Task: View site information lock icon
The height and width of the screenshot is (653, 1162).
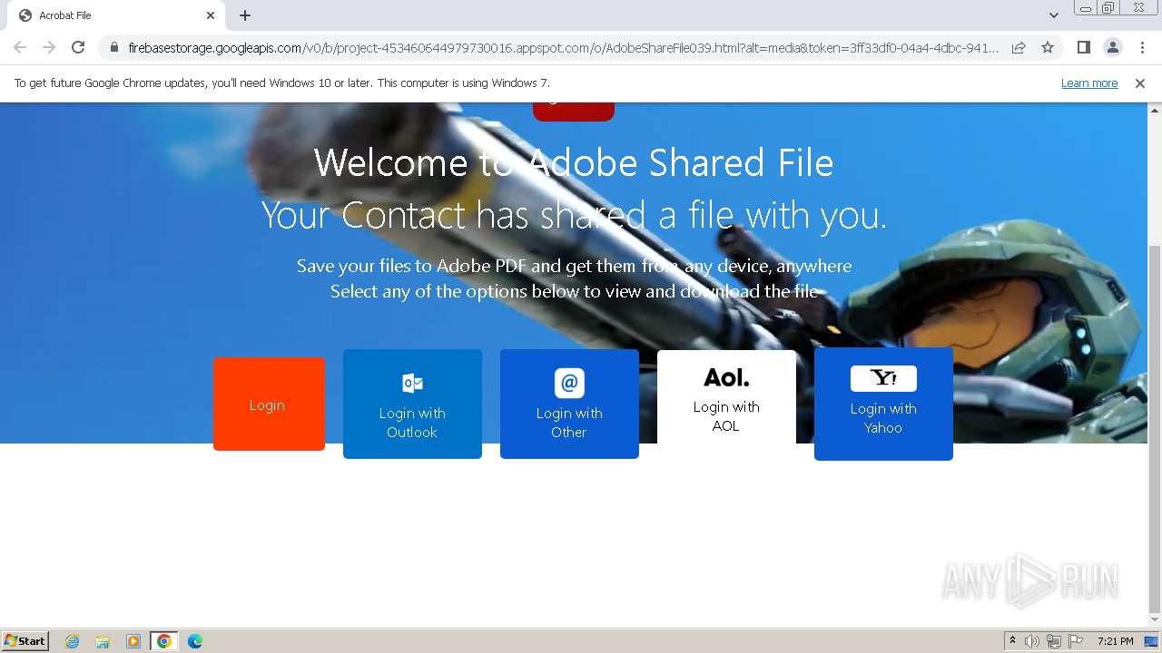Action: click(x=114, y=47)
